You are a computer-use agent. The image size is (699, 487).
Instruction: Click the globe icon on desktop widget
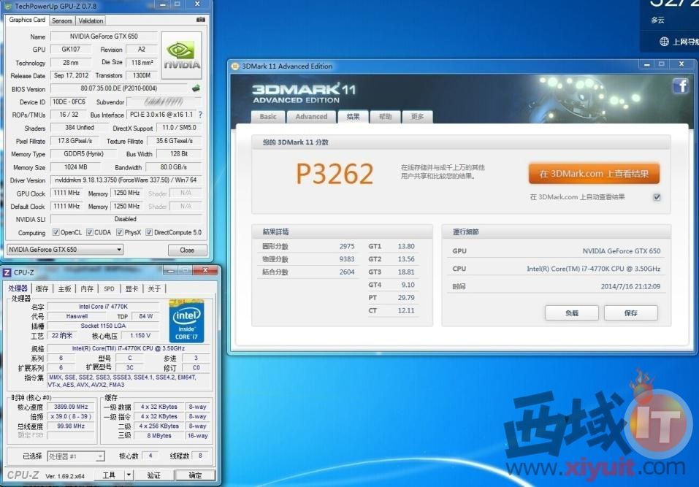[x=664, y=42]
